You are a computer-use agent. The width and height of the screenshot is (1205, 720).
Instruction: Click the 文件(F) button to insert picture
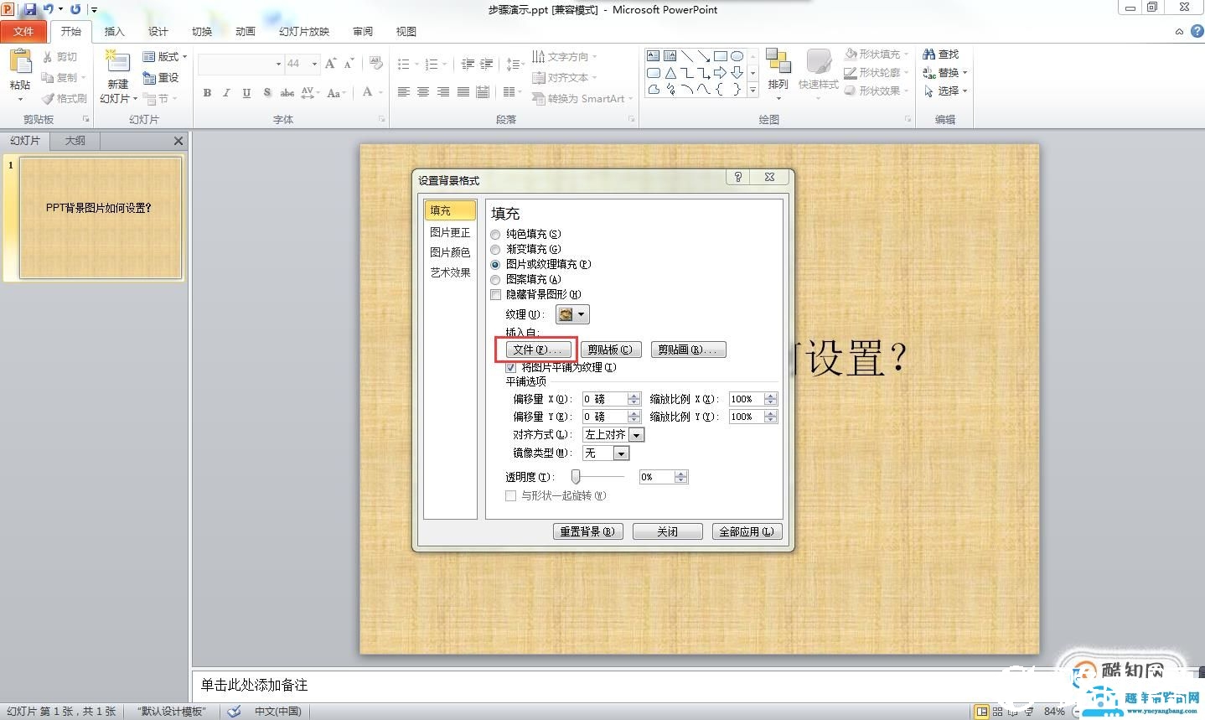537,349
